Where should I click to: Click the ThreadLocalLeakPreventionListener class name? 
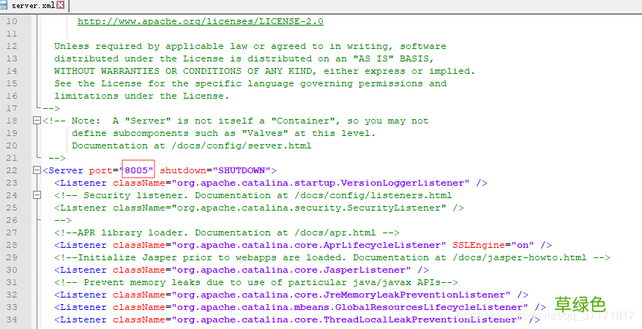(347, 319)
